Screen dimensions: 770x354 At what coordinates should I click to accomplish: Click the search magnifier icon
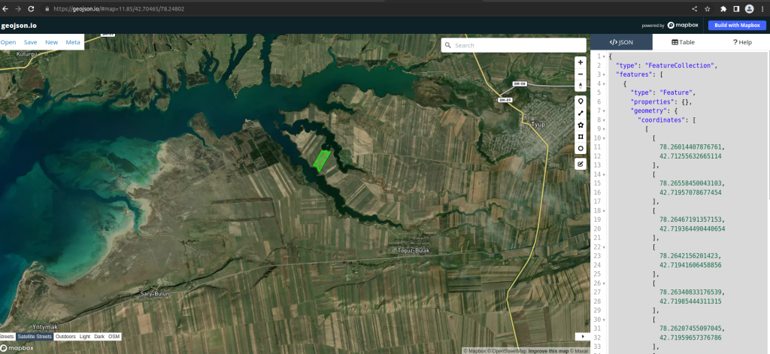(x=448, y=45)
